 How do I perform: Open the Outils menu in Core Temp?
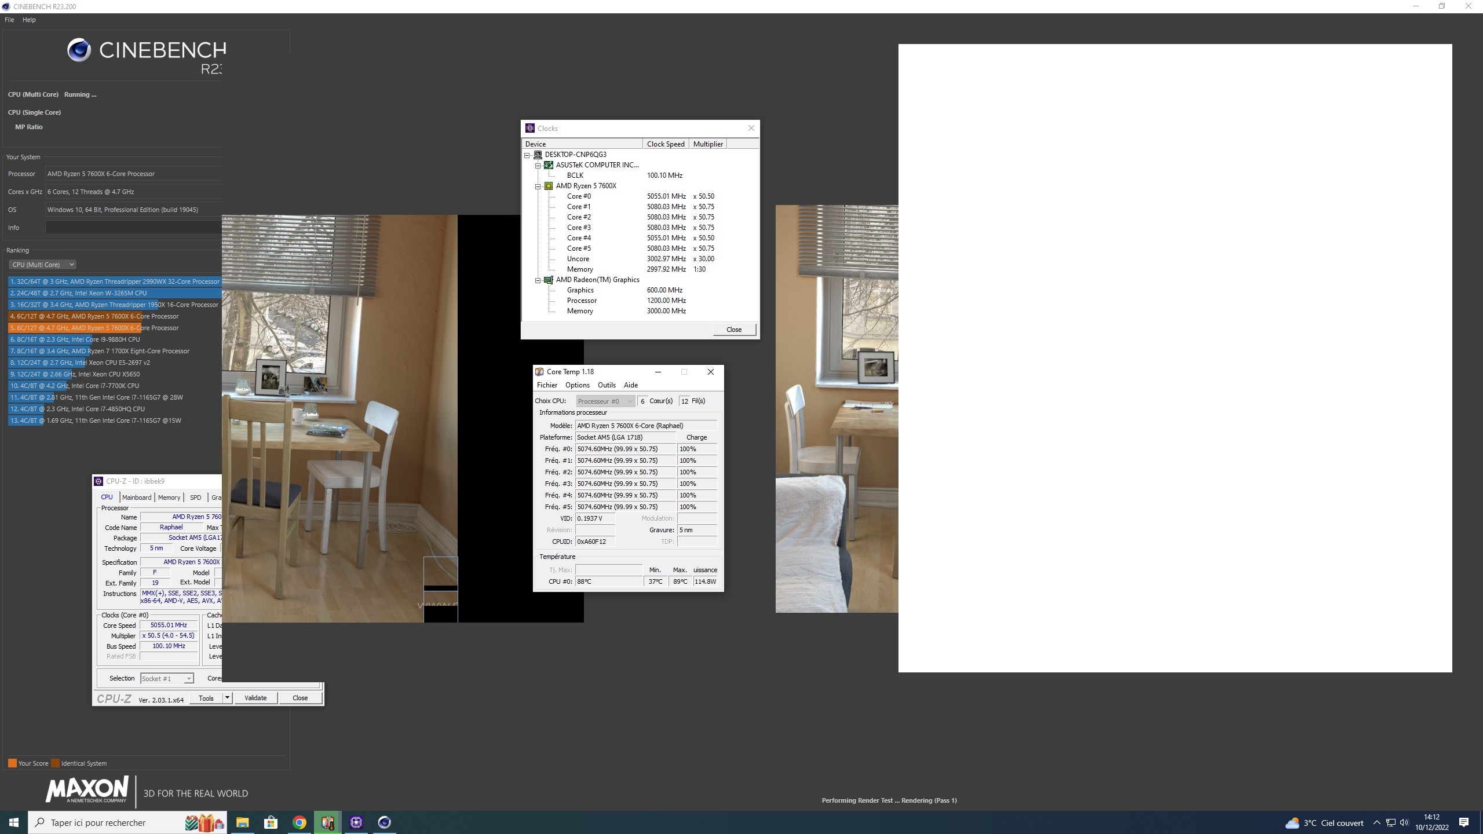(607, 385)
